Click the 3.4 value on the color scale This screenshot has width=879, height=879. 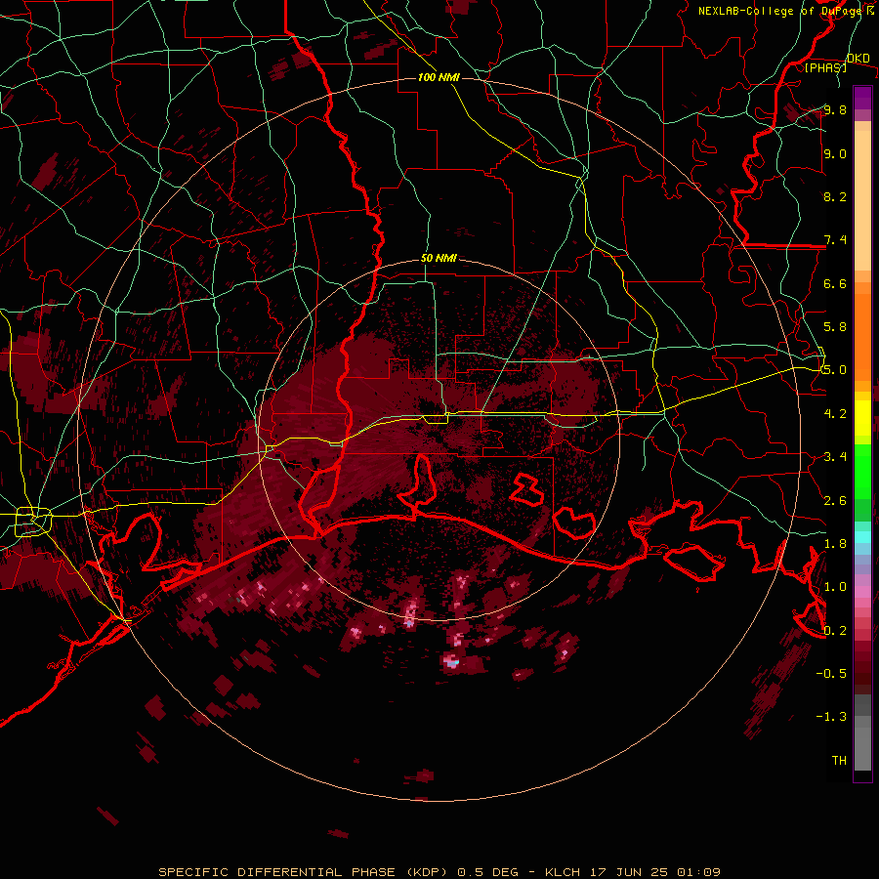[x=835, y=457]
